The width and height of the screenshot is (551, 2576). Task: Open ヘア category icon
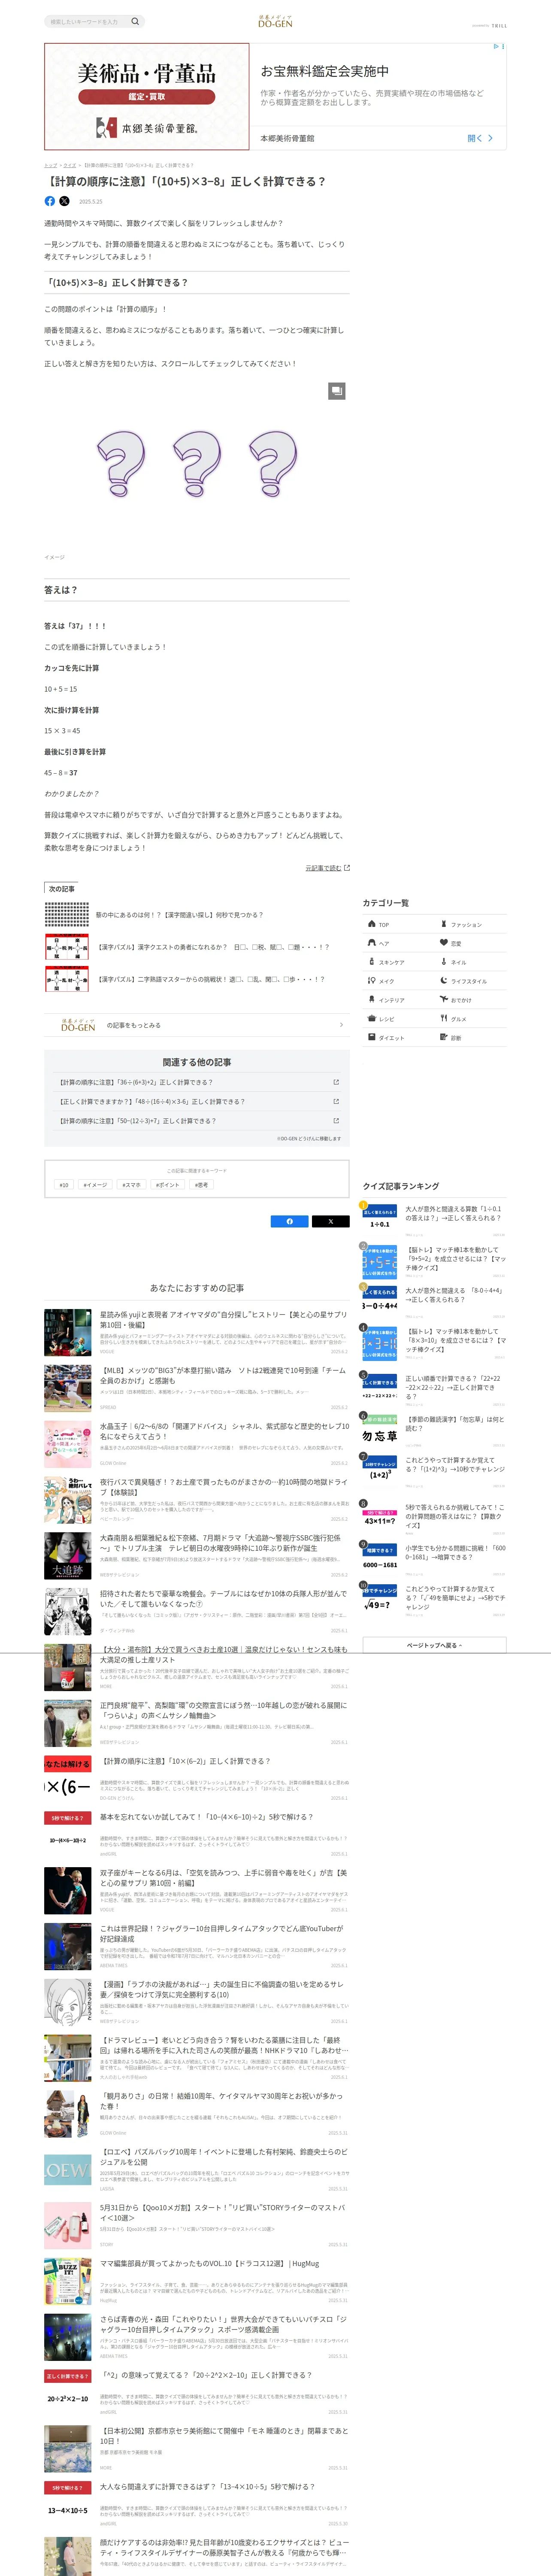click(372, 943)
